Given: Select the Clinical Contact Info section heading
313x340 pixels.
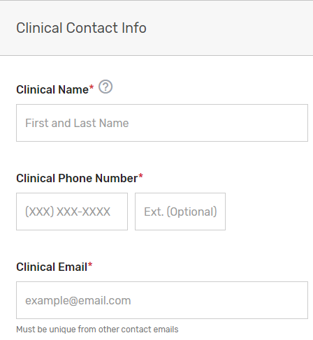Looking at the screenshot, I should [x=81, y=28].
